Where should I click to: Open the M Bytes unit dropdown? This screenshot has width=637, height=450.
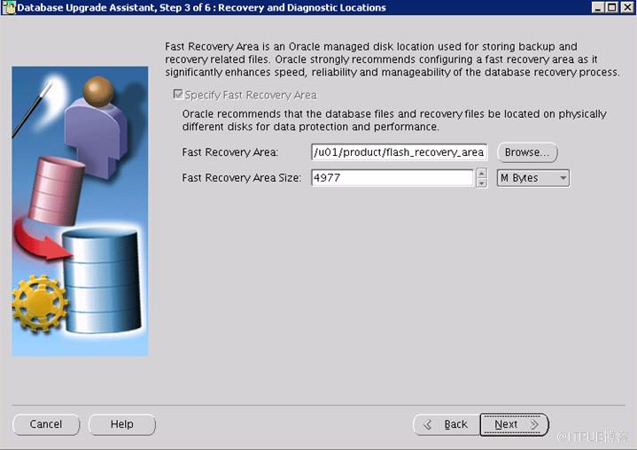pyautogui.click(x=533, y=178)
